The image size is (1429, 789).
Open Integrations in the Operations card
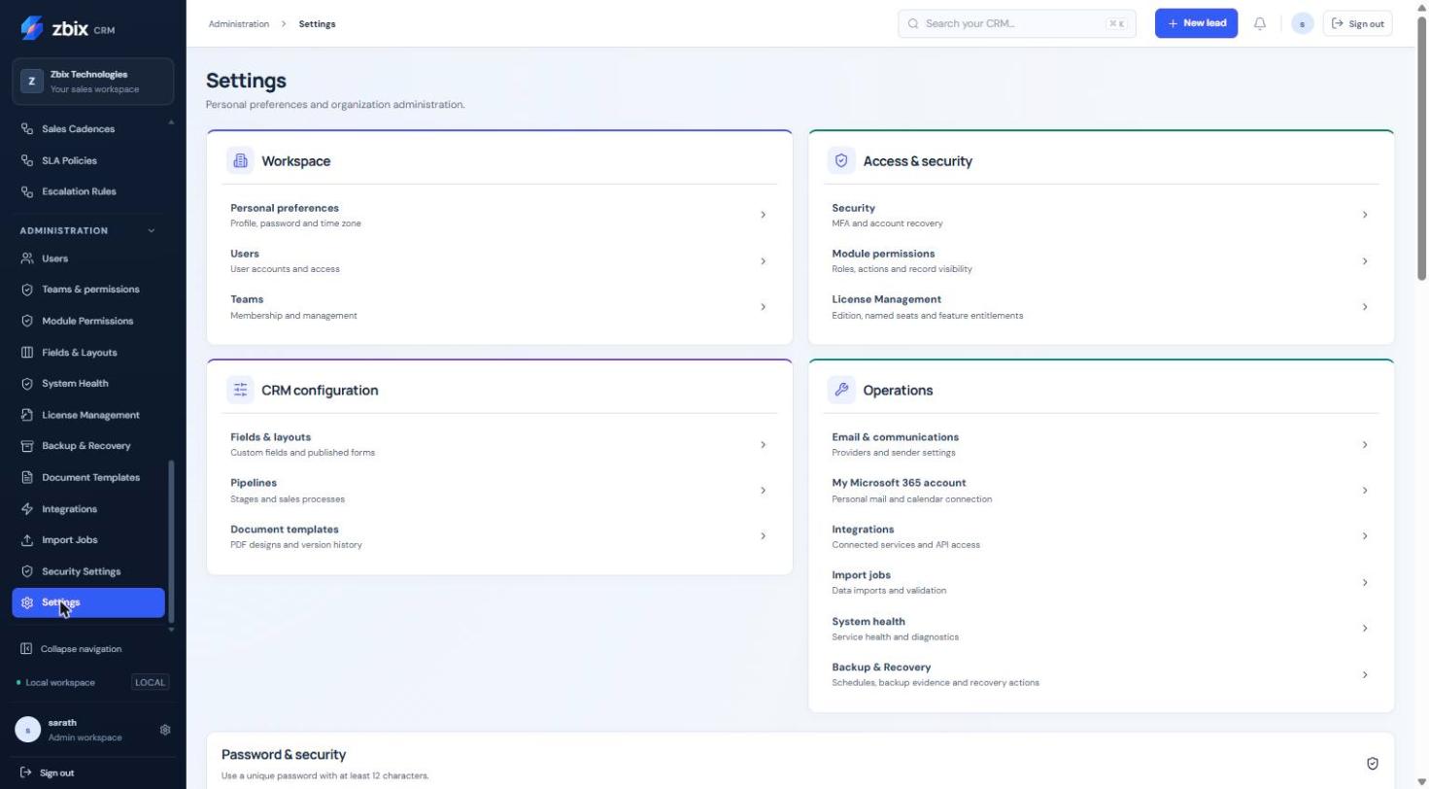[x=1101, y=536]
